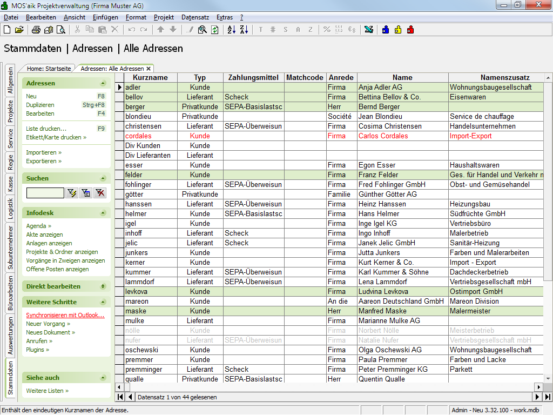Open the Bearbeiten menu
The image size is (553, 415).
(41, 17)
